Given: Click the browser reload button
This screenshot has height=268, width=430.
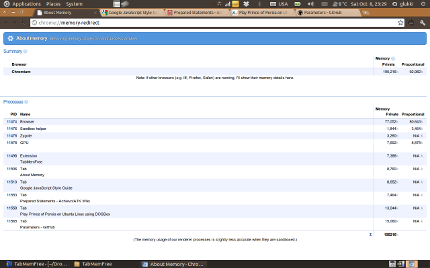Looking at the screenshot, I should click(25, 22).
